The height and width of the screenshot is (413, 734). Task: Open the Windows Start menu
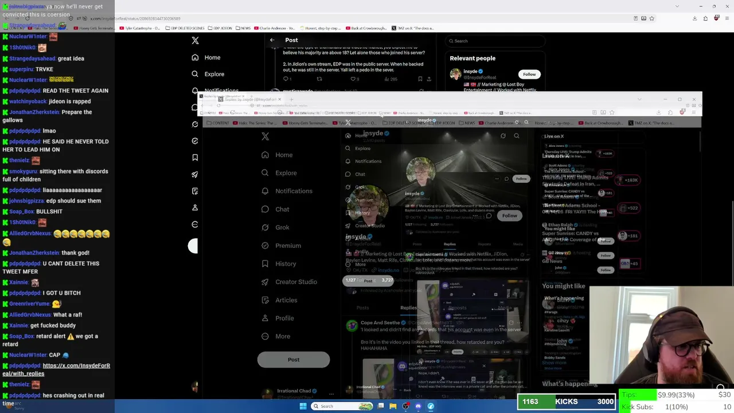pyautogui.click(x=303, y=406)
